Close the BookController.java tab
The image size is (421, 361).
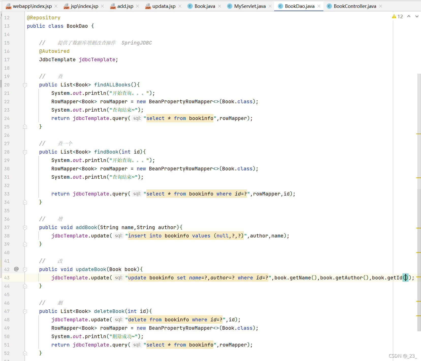click(x=381, y=6)
